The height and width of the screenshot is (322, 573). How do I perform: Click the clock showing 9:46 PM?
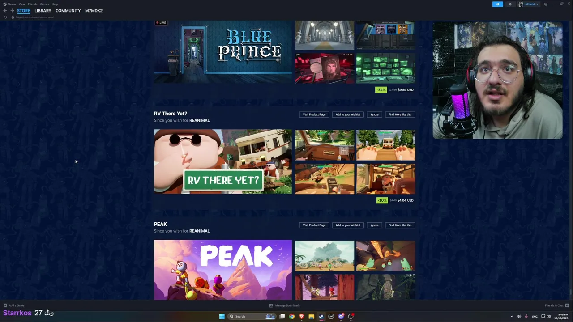pos(561,317)
